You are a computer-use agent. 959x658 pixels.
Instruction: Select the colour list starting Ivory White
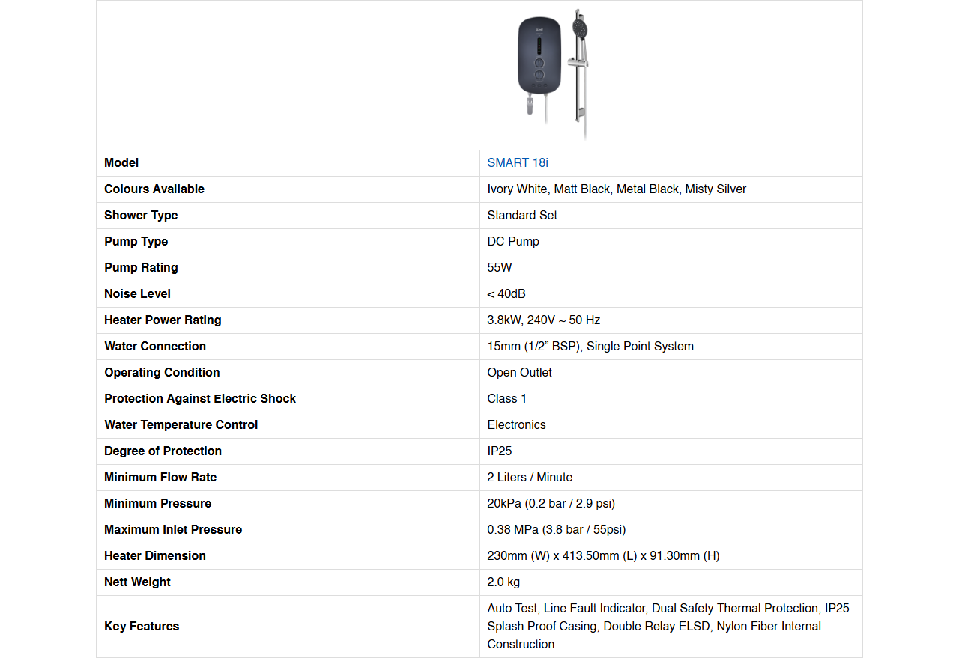[x=617, y=189]
